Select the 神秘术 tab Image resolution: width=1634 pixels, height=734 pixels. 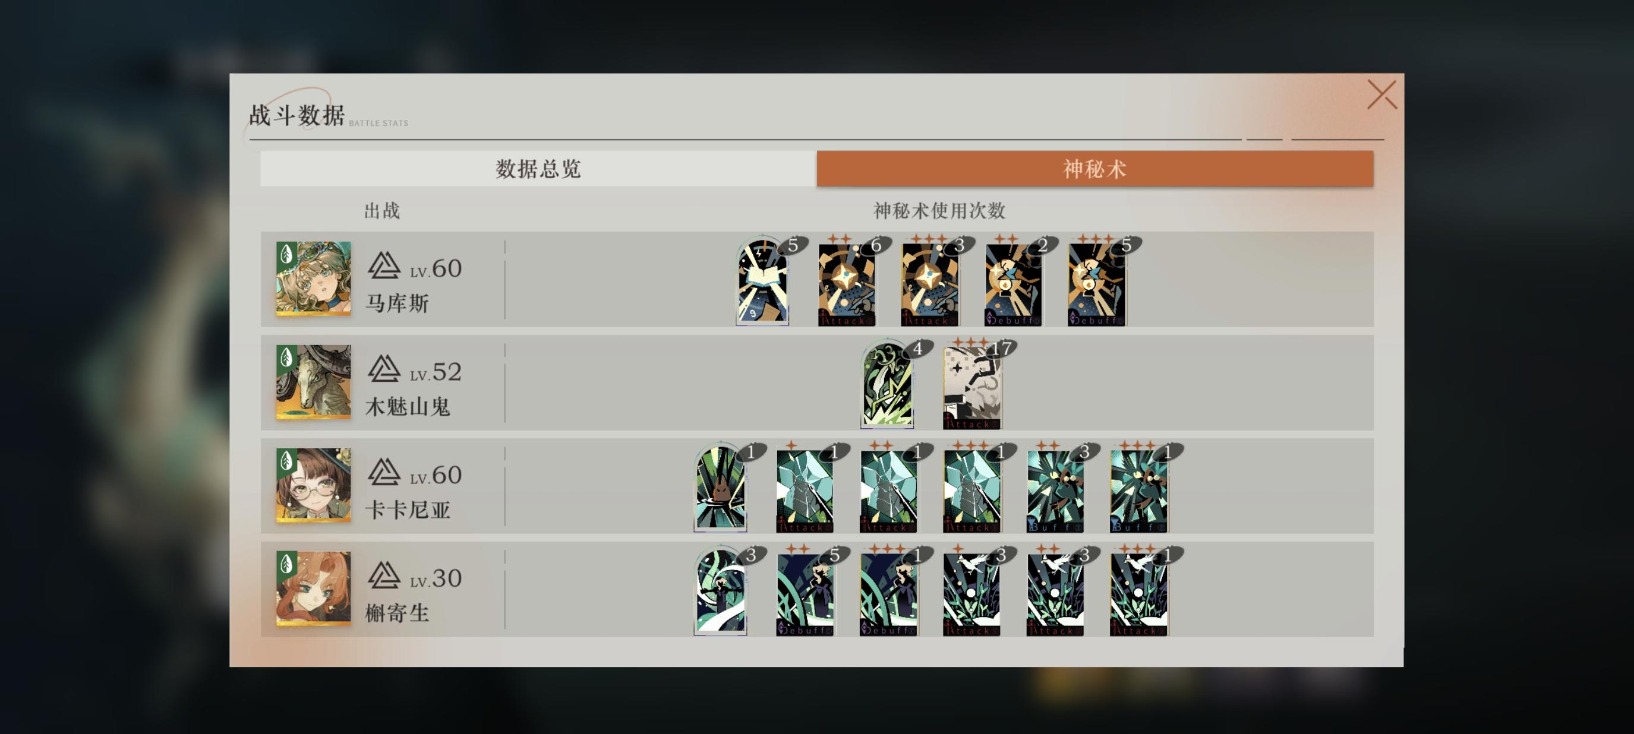[x=1095, y=169]
